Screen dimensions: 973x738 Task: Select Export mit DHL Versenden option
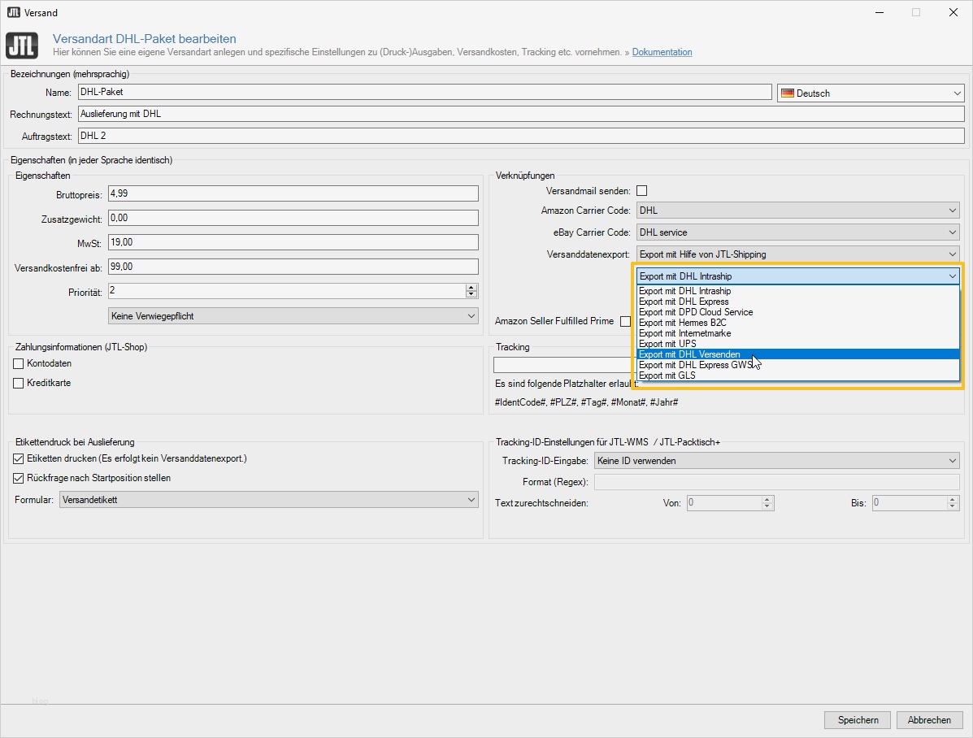[x=689, y=354]
